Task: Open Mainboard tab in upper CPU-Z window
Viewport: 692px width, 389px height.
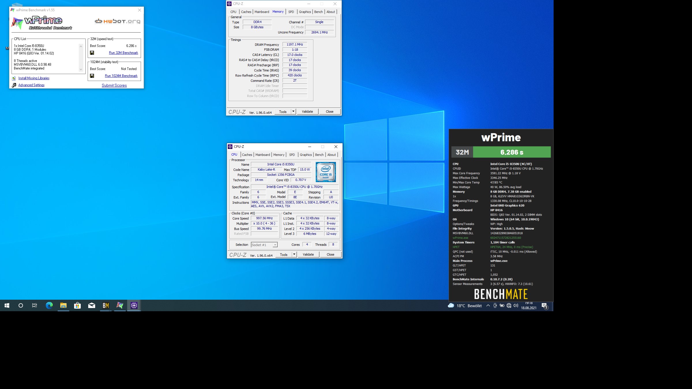Action: tap(262, 12)
